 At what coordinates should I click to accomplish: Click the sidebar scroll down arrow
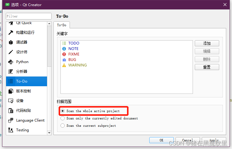(49, 133)
